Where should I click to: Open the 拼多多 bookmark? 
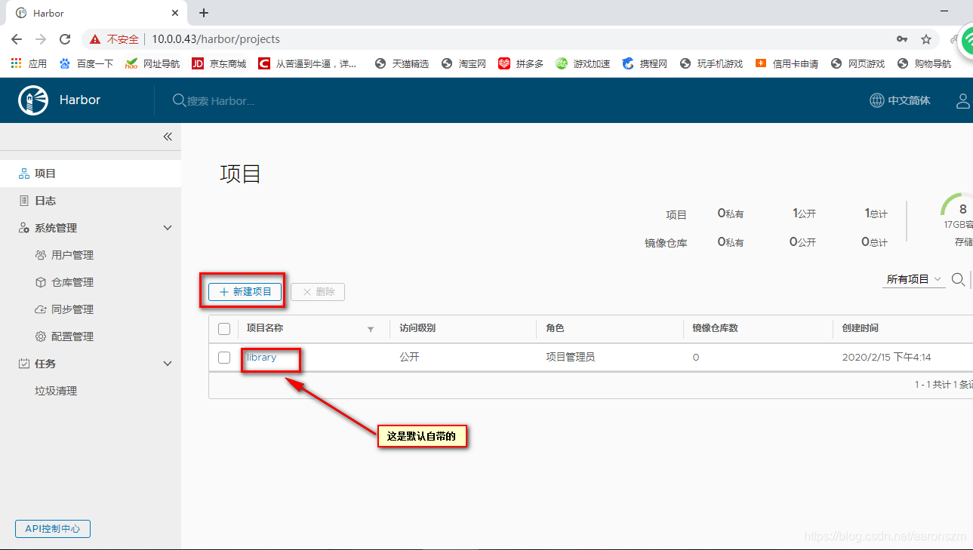(521, 63)
